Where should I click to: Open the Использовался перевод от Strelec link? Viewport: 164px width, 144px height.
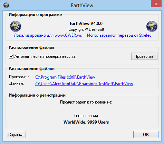pos(119,35)
